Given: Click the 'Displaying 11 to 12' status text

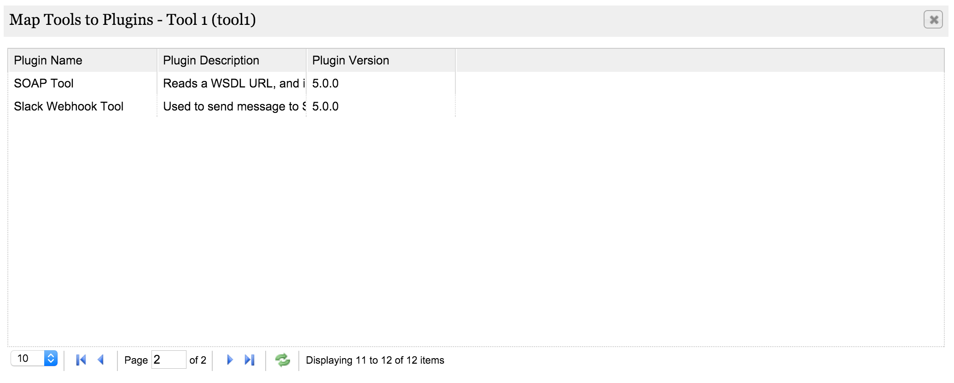Looking at the screenshot, I should (x=375, y=360).
